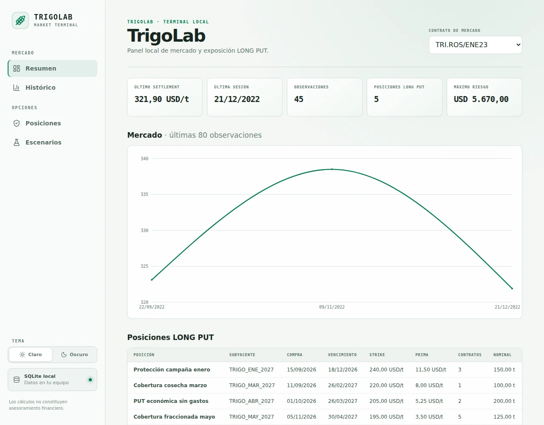Click the chart end point at 21/12/2022

(512, 289)
